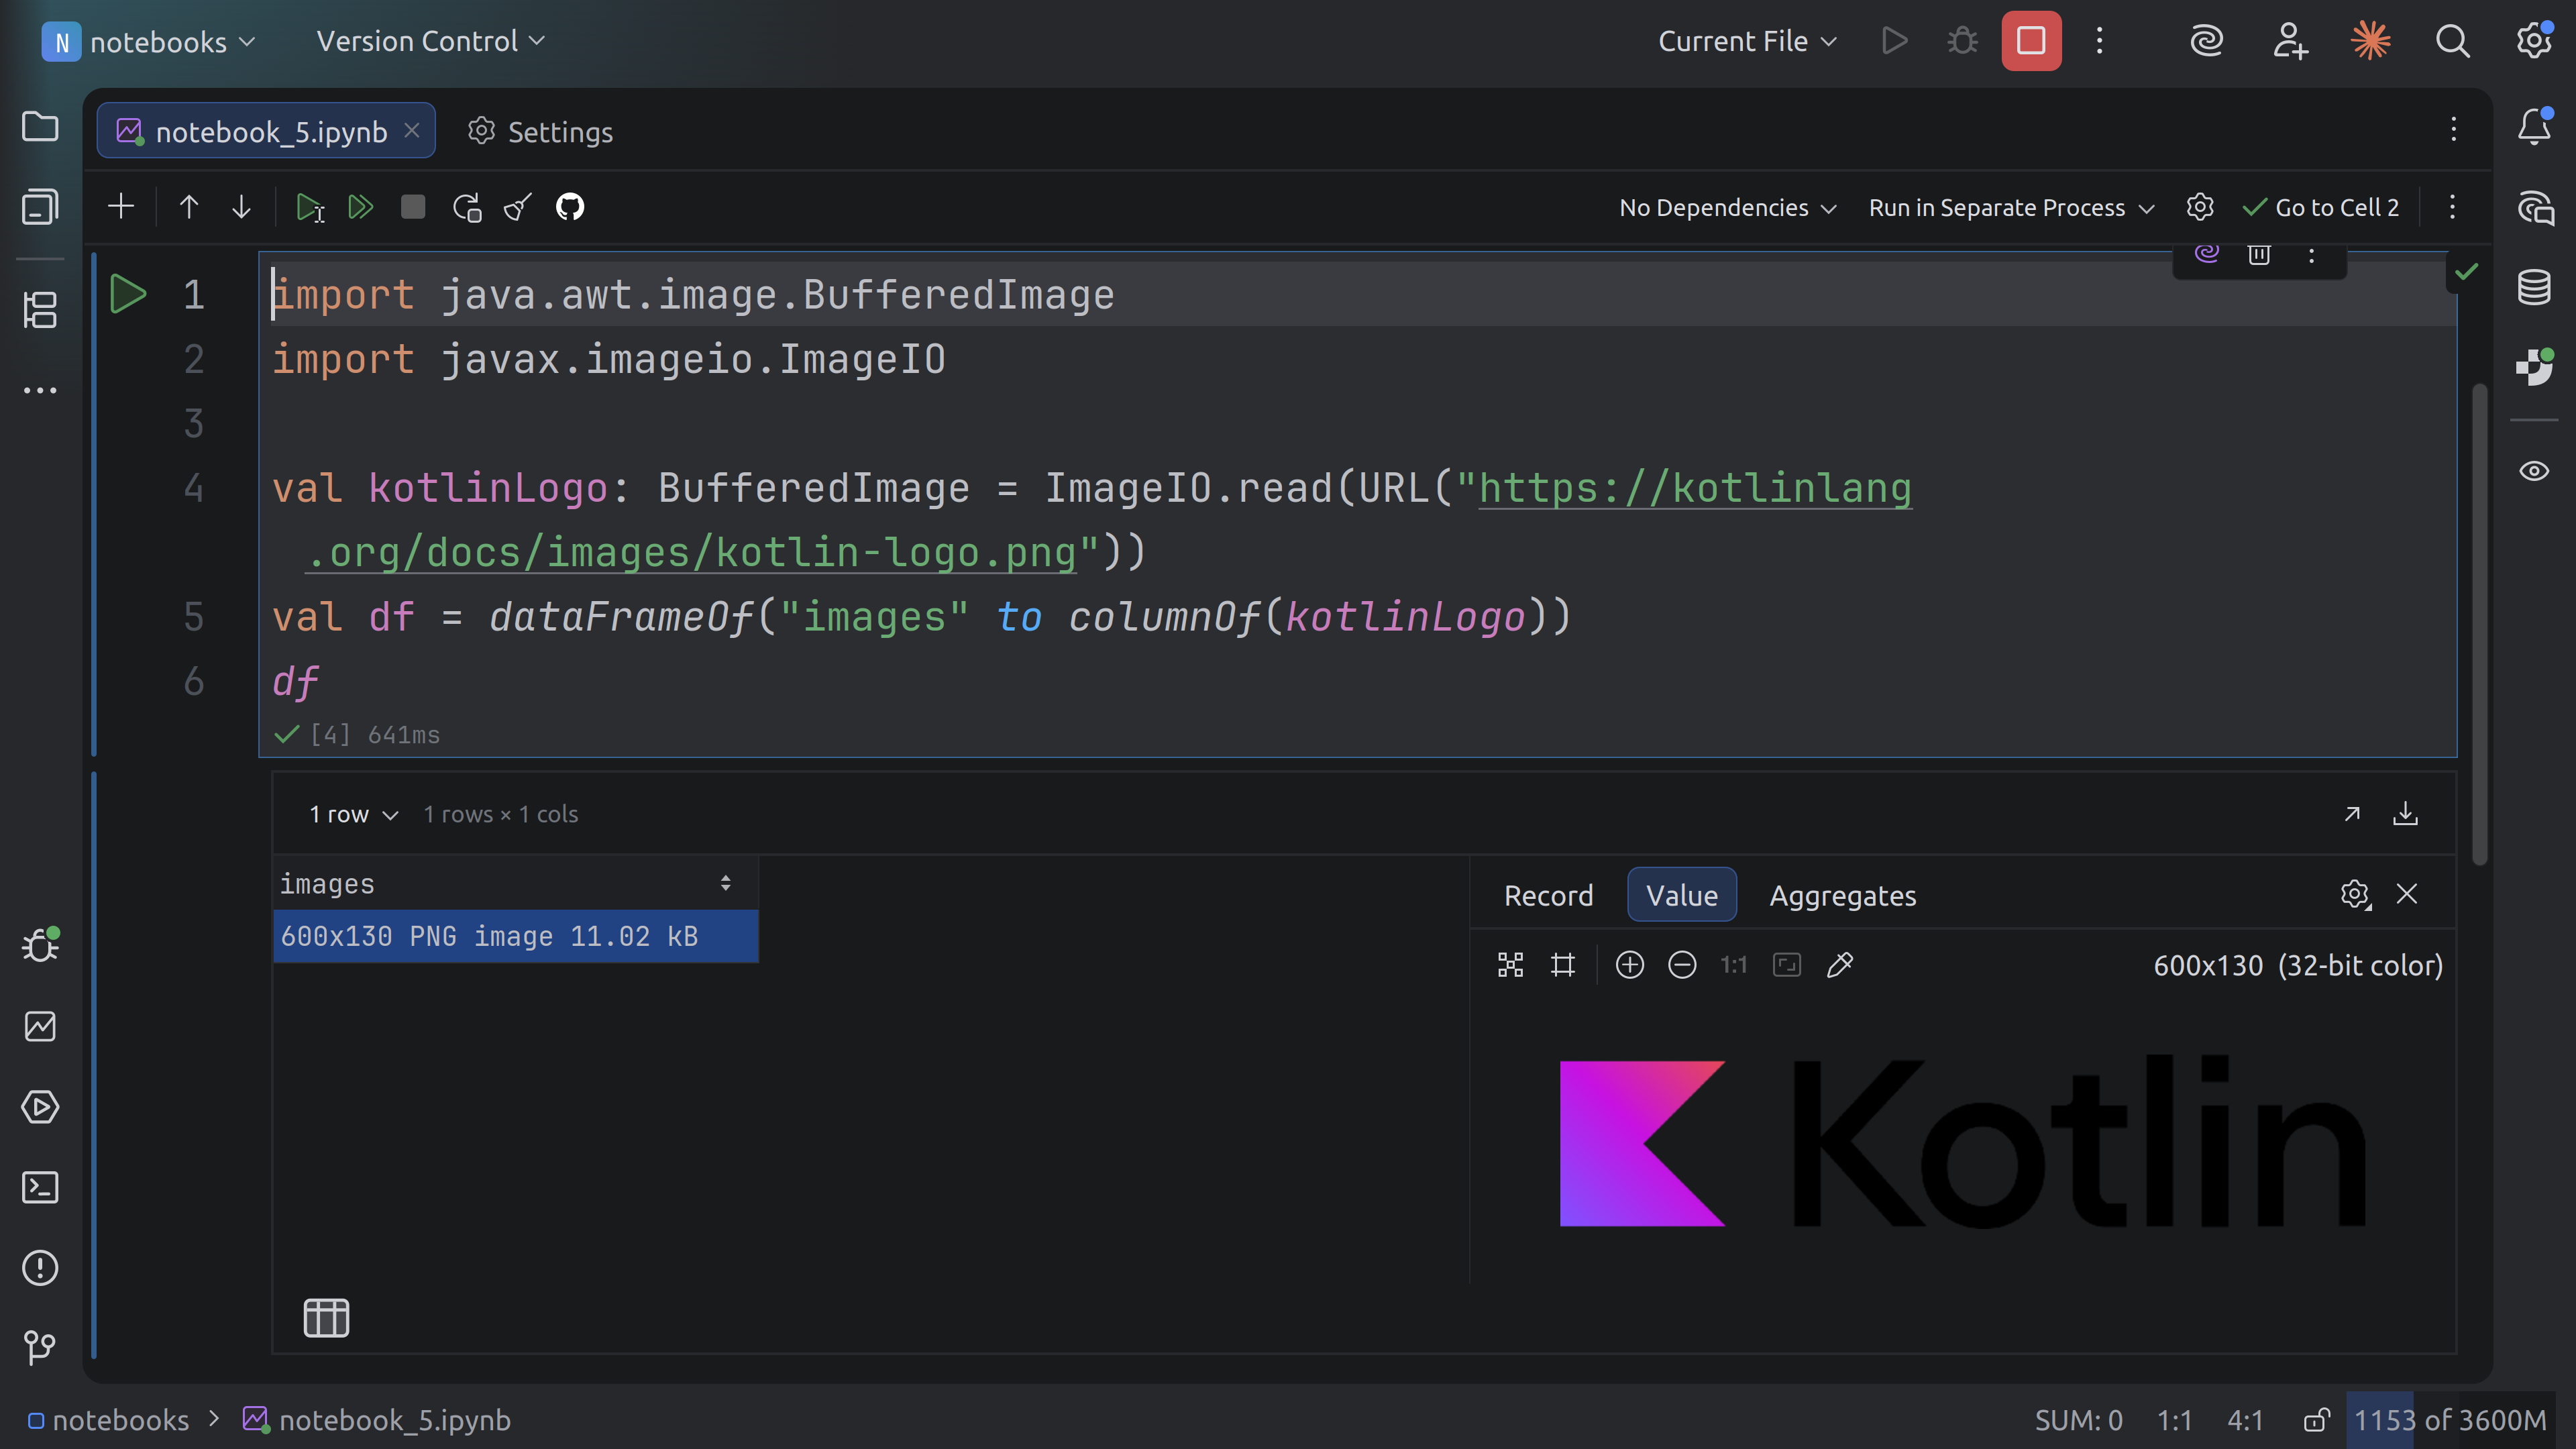
Task: Toggle chessboard transparency background
Action: [x=1510, y=964]
